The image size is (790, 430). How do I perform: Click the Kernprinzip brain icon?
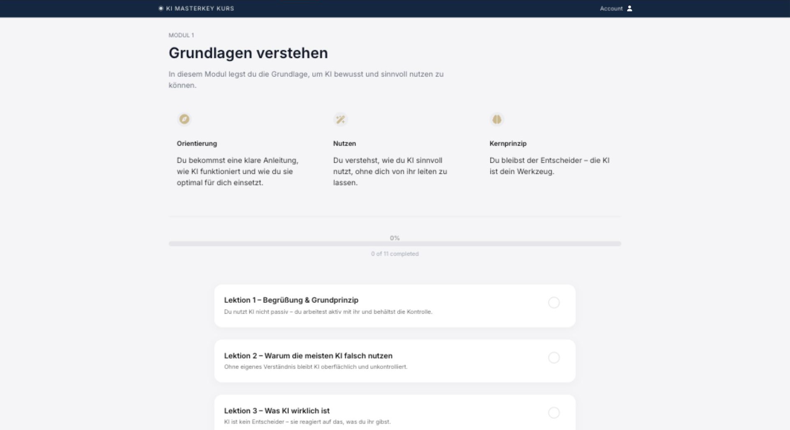(x=497, y=119)
